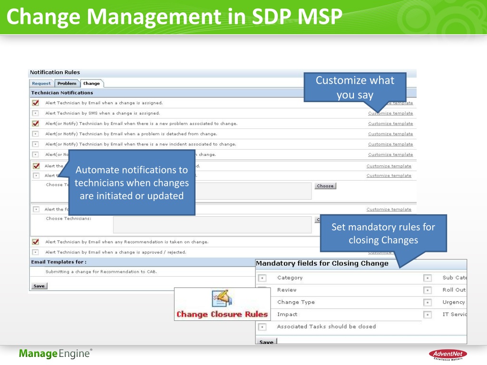
Task: Click the 'Change Closure Rules' label
Action: tap(222, 314)
